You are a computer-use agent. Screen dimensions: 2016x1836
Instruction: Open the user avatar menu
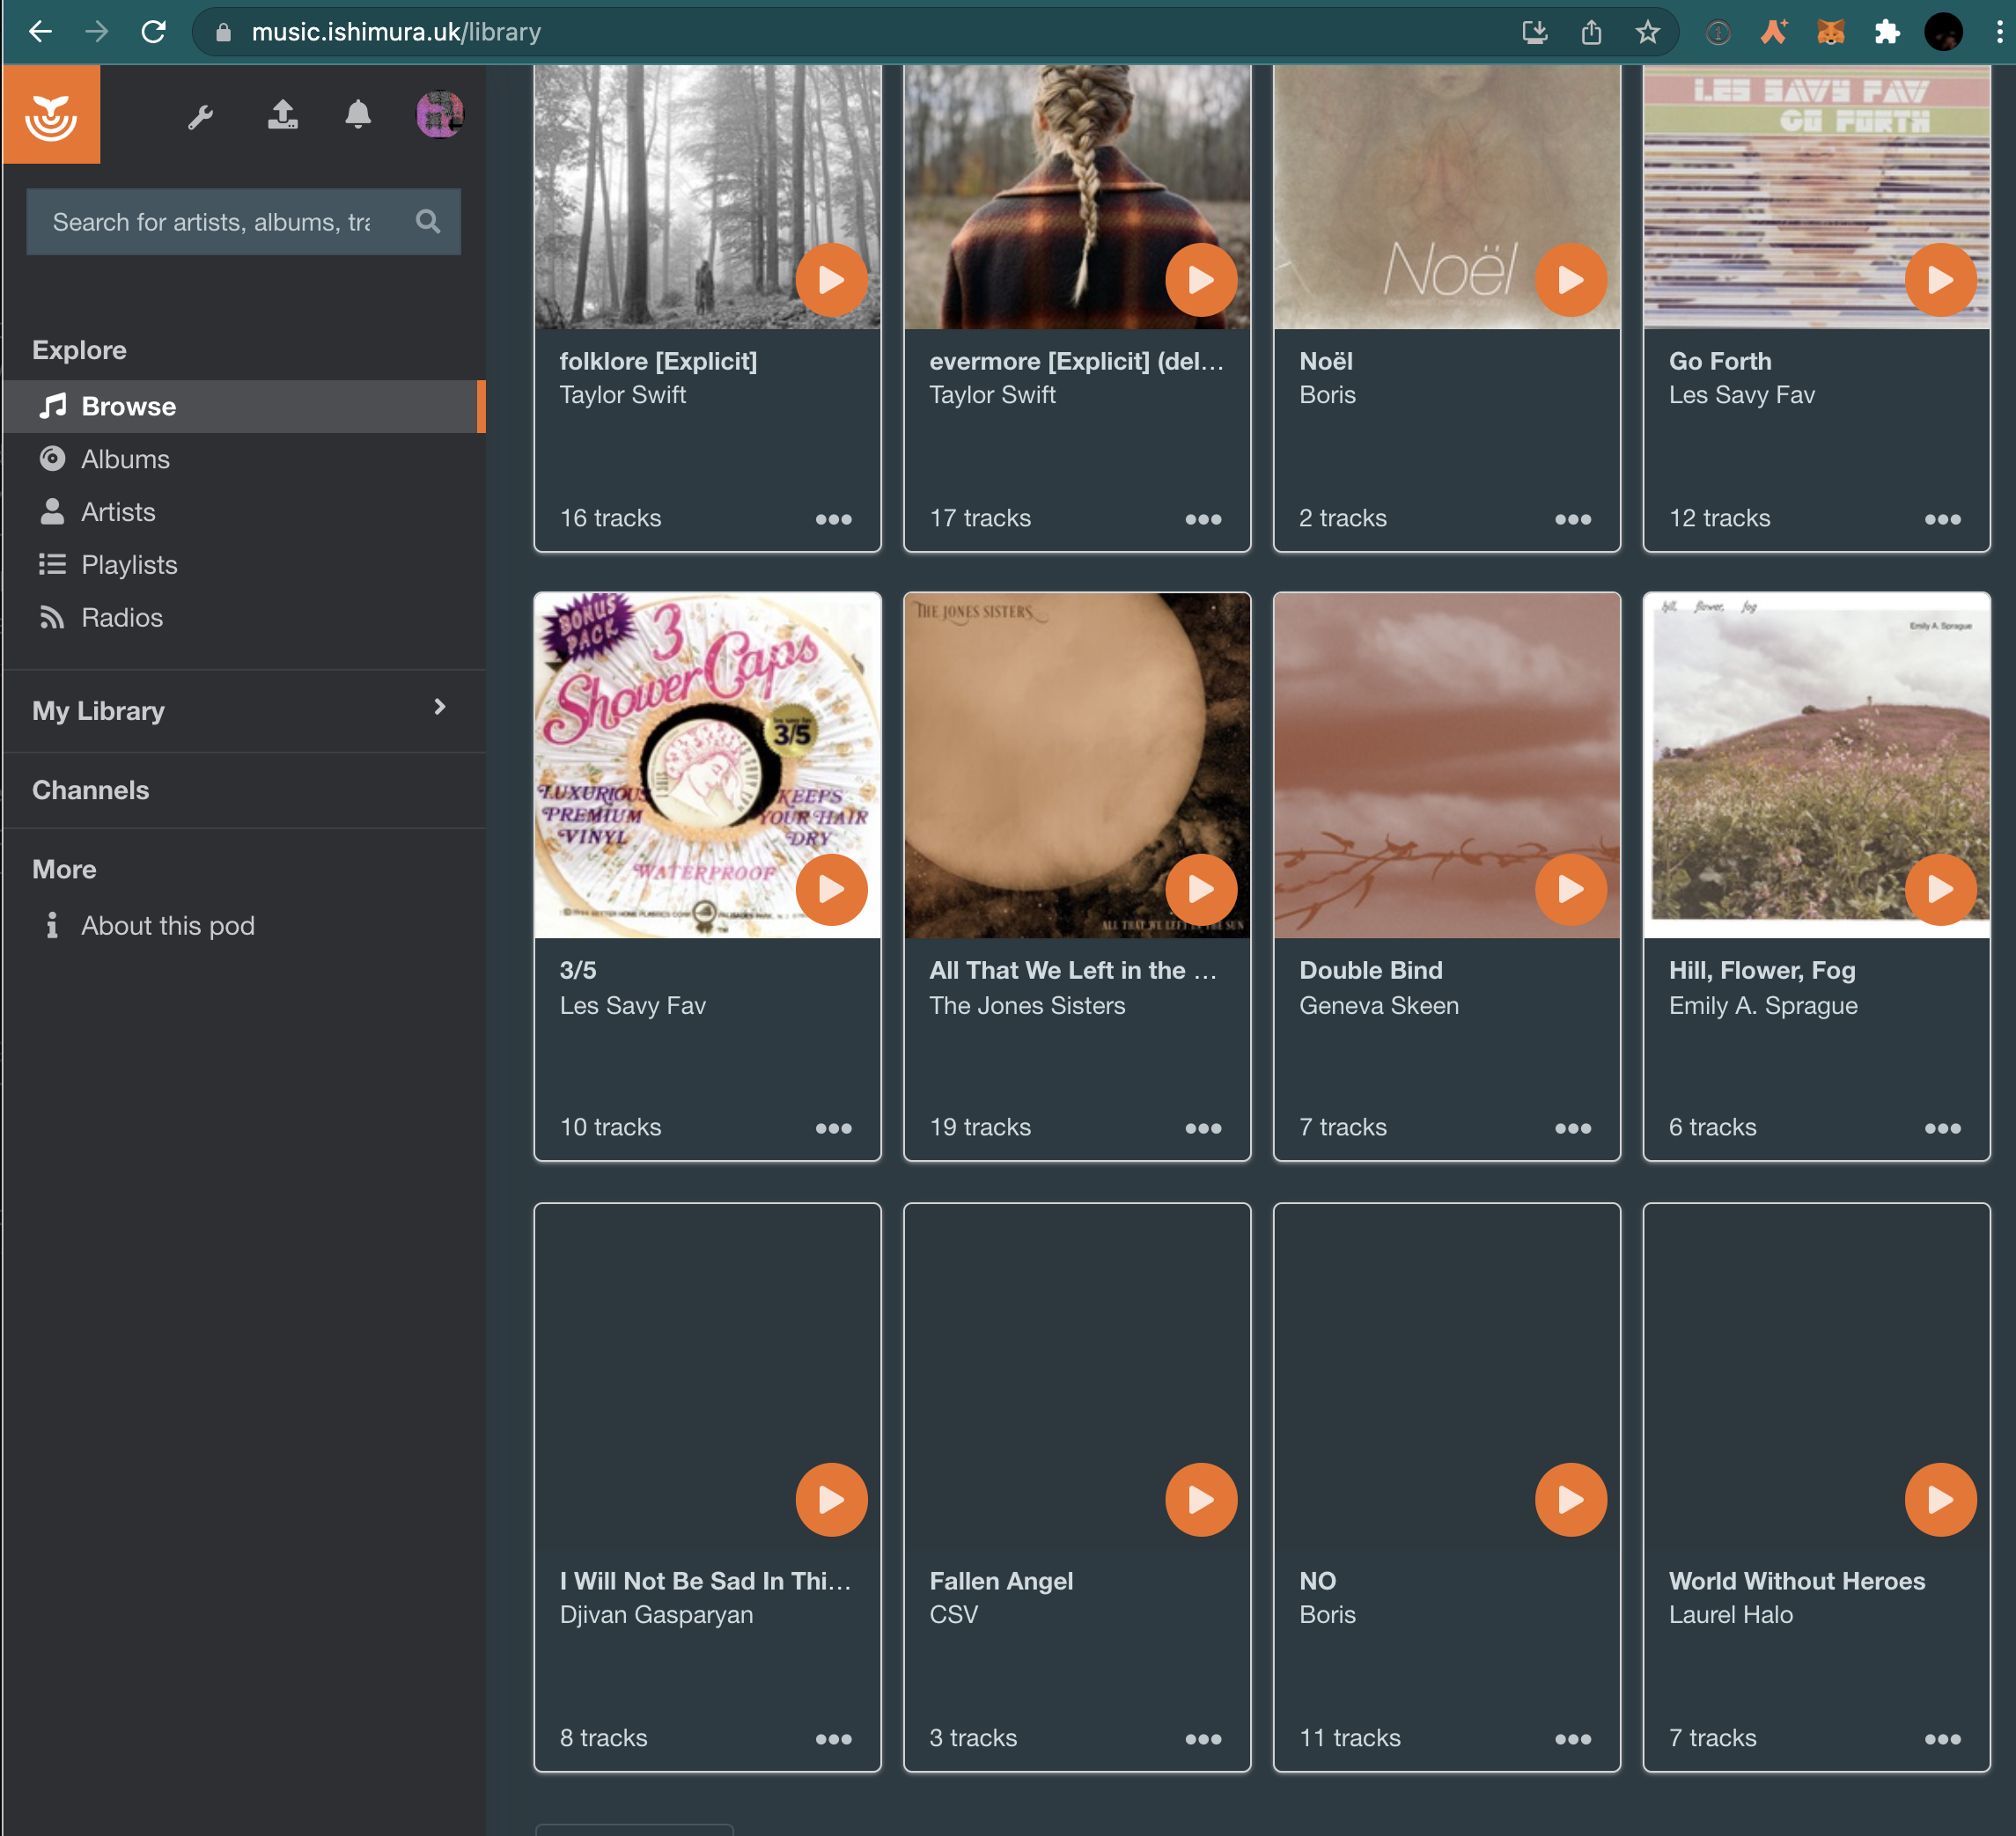coord(440,114)
